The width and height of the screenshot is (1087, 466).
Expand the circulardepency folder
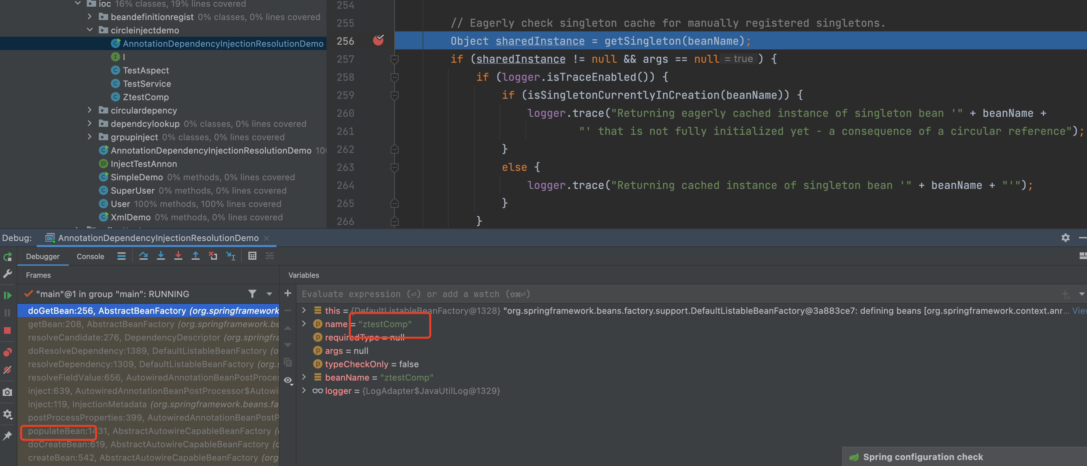[x=89, y=110]
